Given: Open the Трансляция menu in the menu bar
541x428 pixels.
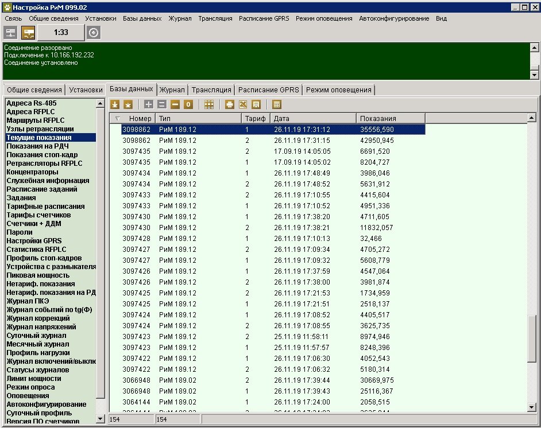Looking at the screenshot, I should (x=215, y=18).
